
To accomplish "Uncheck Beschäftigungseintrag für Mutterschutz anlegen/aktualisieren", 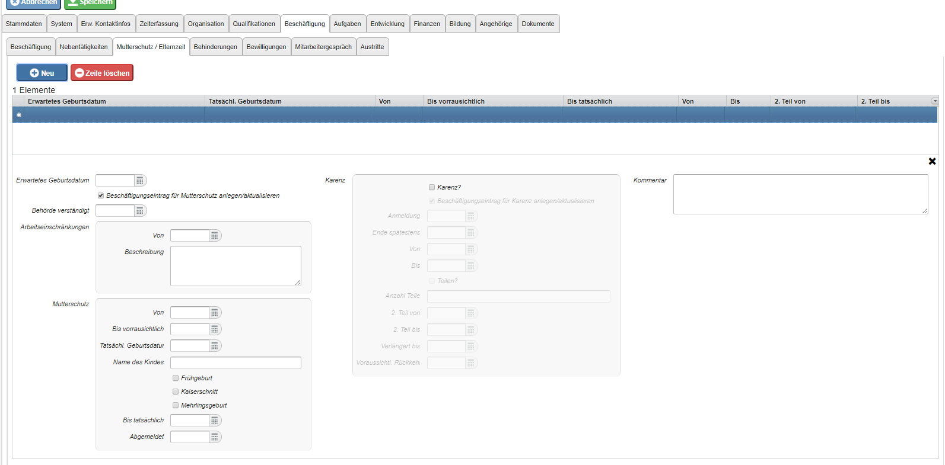I will [x=101, y=195].
